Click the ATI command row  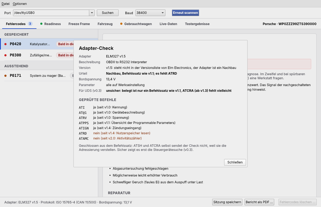(x=103, y=107)
